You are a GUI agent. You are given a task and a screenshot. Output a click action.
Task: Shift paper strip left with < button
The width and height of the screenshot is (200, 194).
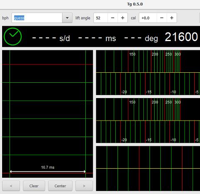tap(11, 186)
